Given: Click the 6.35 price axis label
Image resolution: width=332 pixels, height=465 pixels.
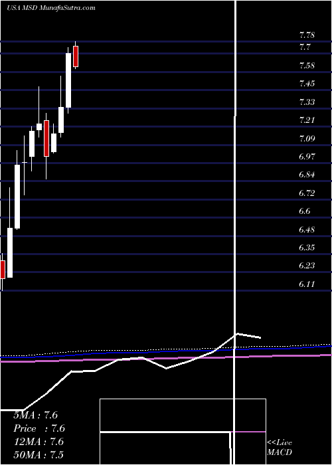Looking at the screenshot, I should point(307,248).
